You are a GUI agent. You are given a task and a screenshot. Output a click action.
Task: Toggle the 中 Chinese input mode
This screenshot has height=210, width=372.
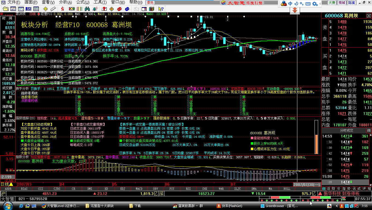[290, 4]
